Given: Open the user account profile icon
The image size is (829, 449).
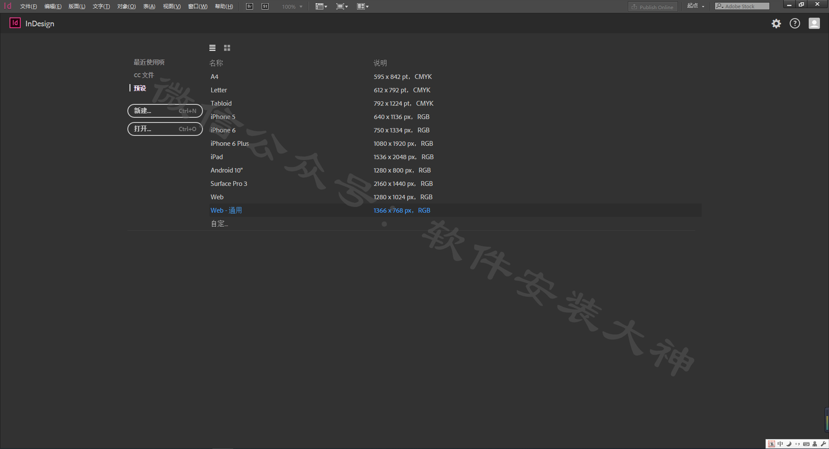Looking at the screenshot, I should click(x=814, y=23).
